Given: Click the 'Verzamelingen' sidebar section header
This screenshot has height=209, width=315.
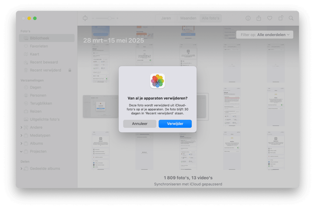Looking at the screenshot, I should [x=32, y=80].
